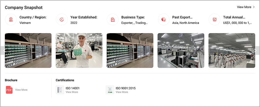Click the Asia, North America text
The image size is (260, 107).
click(x=185, y=23)
